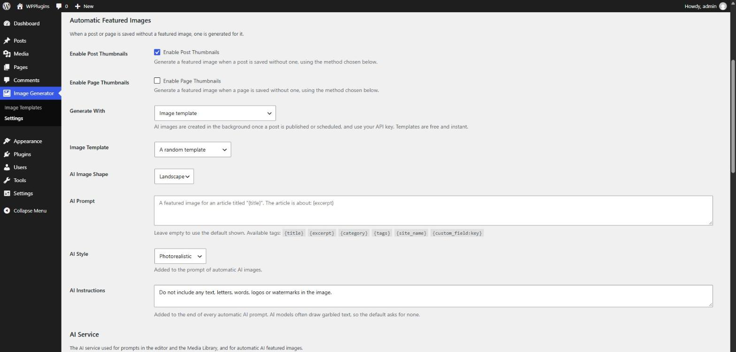736x352 pixels.
Task: Uncheck Enable Post Thumbnails checkbox
Action: (x=157, y=52)
